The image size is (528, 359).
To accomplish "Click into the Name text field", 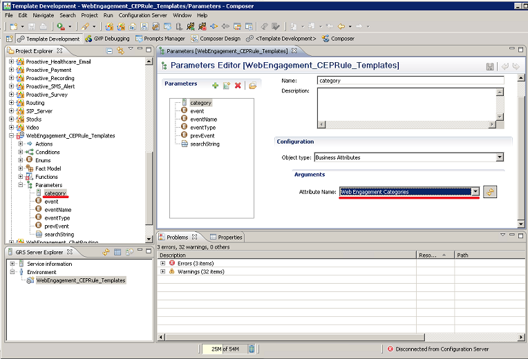I will point(409,80).
